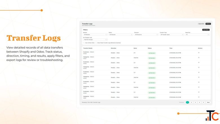Viewport: 220px width, 124px height.
Task: Click the Success badge for log #1005
Action: coord(152,68)
